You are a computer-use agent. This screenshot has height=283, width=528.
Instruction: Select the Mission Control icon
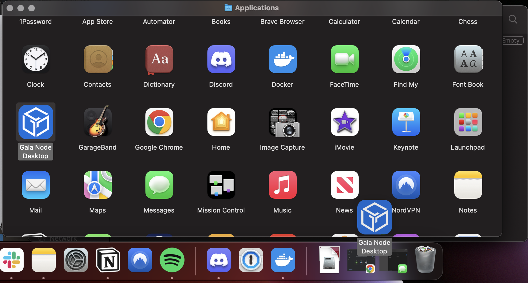pos(221,185)
